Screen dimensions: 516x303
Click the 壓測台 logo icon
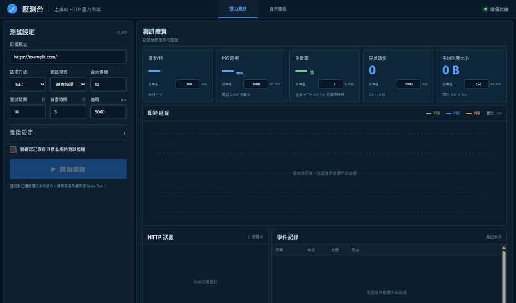12,9
